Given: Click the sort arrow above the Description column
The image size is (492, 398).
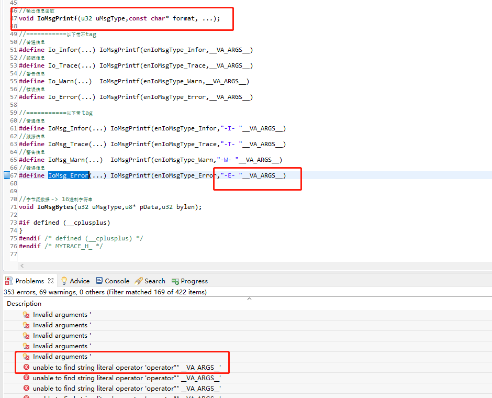Looking at the screenshot, I should [250, 299].
